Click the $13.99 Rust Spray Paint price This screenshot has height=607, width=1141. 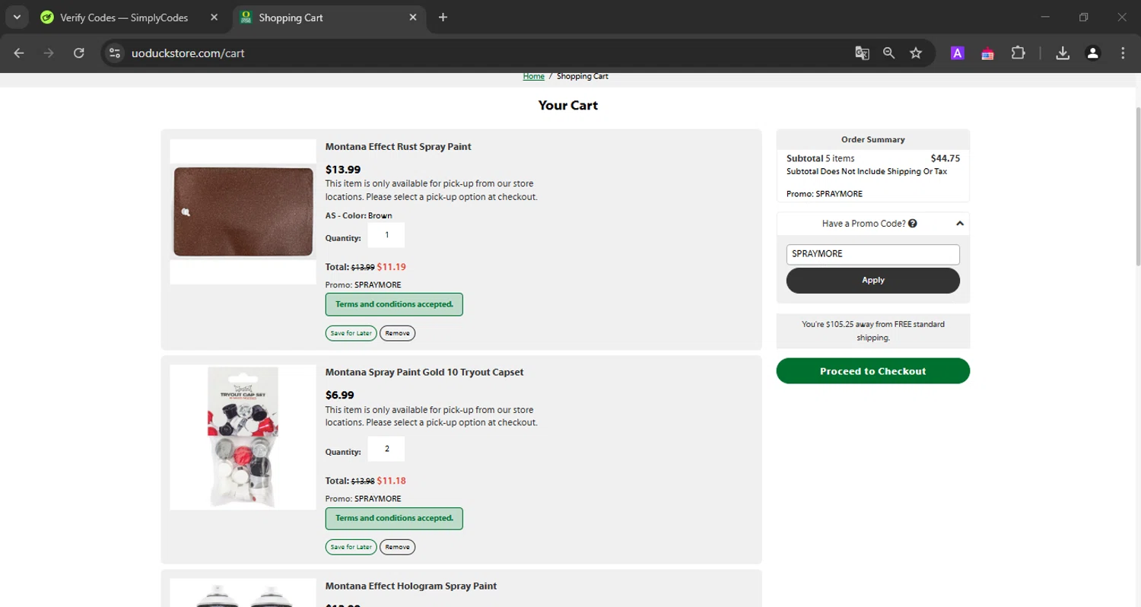(343, 170)
